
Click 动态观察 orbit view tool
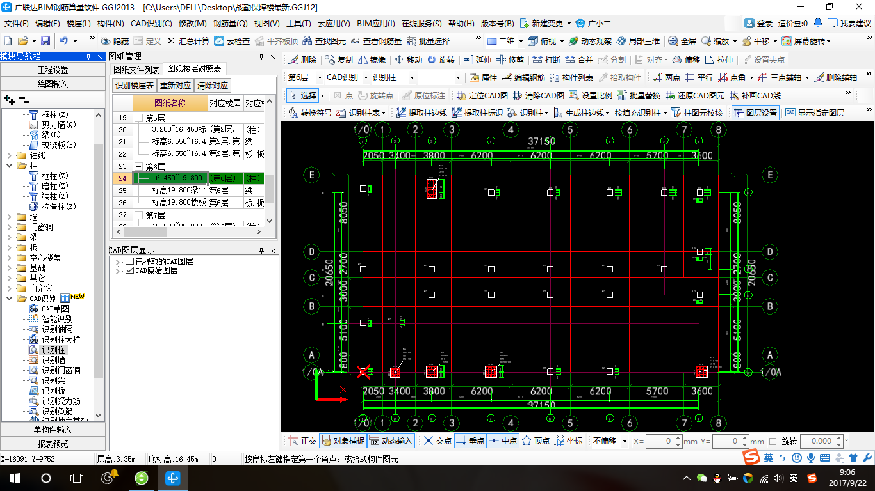590,41
